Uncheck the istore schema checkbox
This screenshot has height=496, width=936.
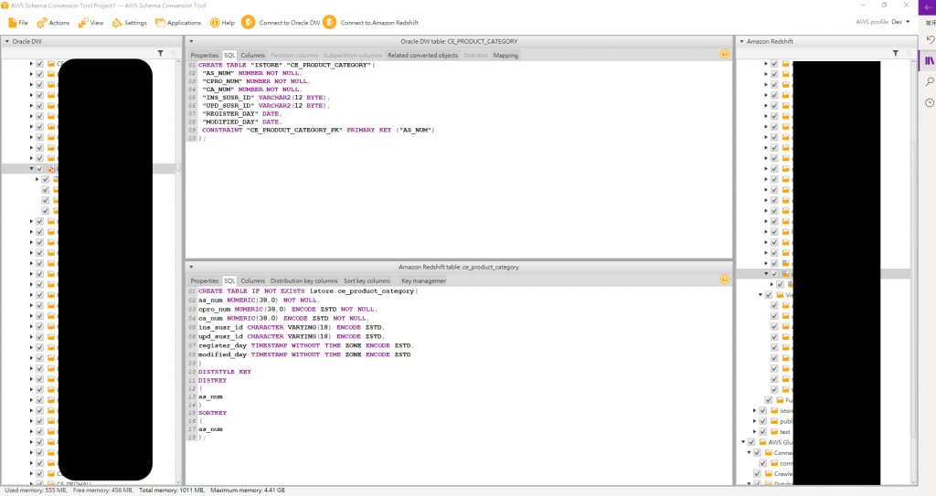pyautogui.click(x=763, y=411)
